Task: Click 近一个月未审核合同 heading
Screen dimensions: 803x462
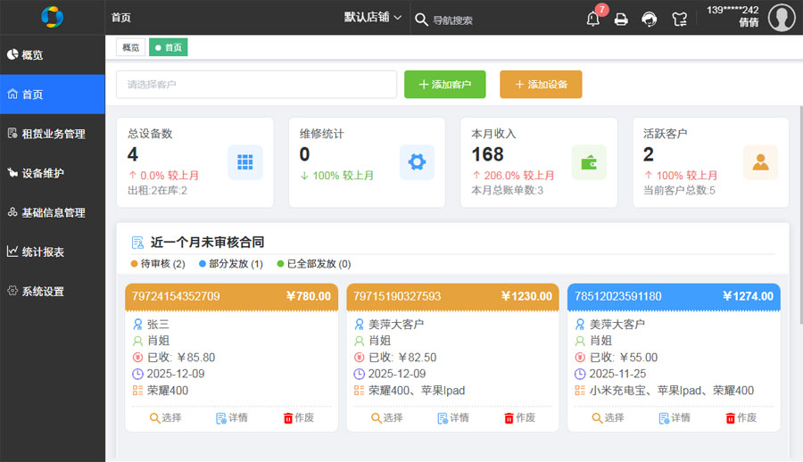Action: click(207, 242)
